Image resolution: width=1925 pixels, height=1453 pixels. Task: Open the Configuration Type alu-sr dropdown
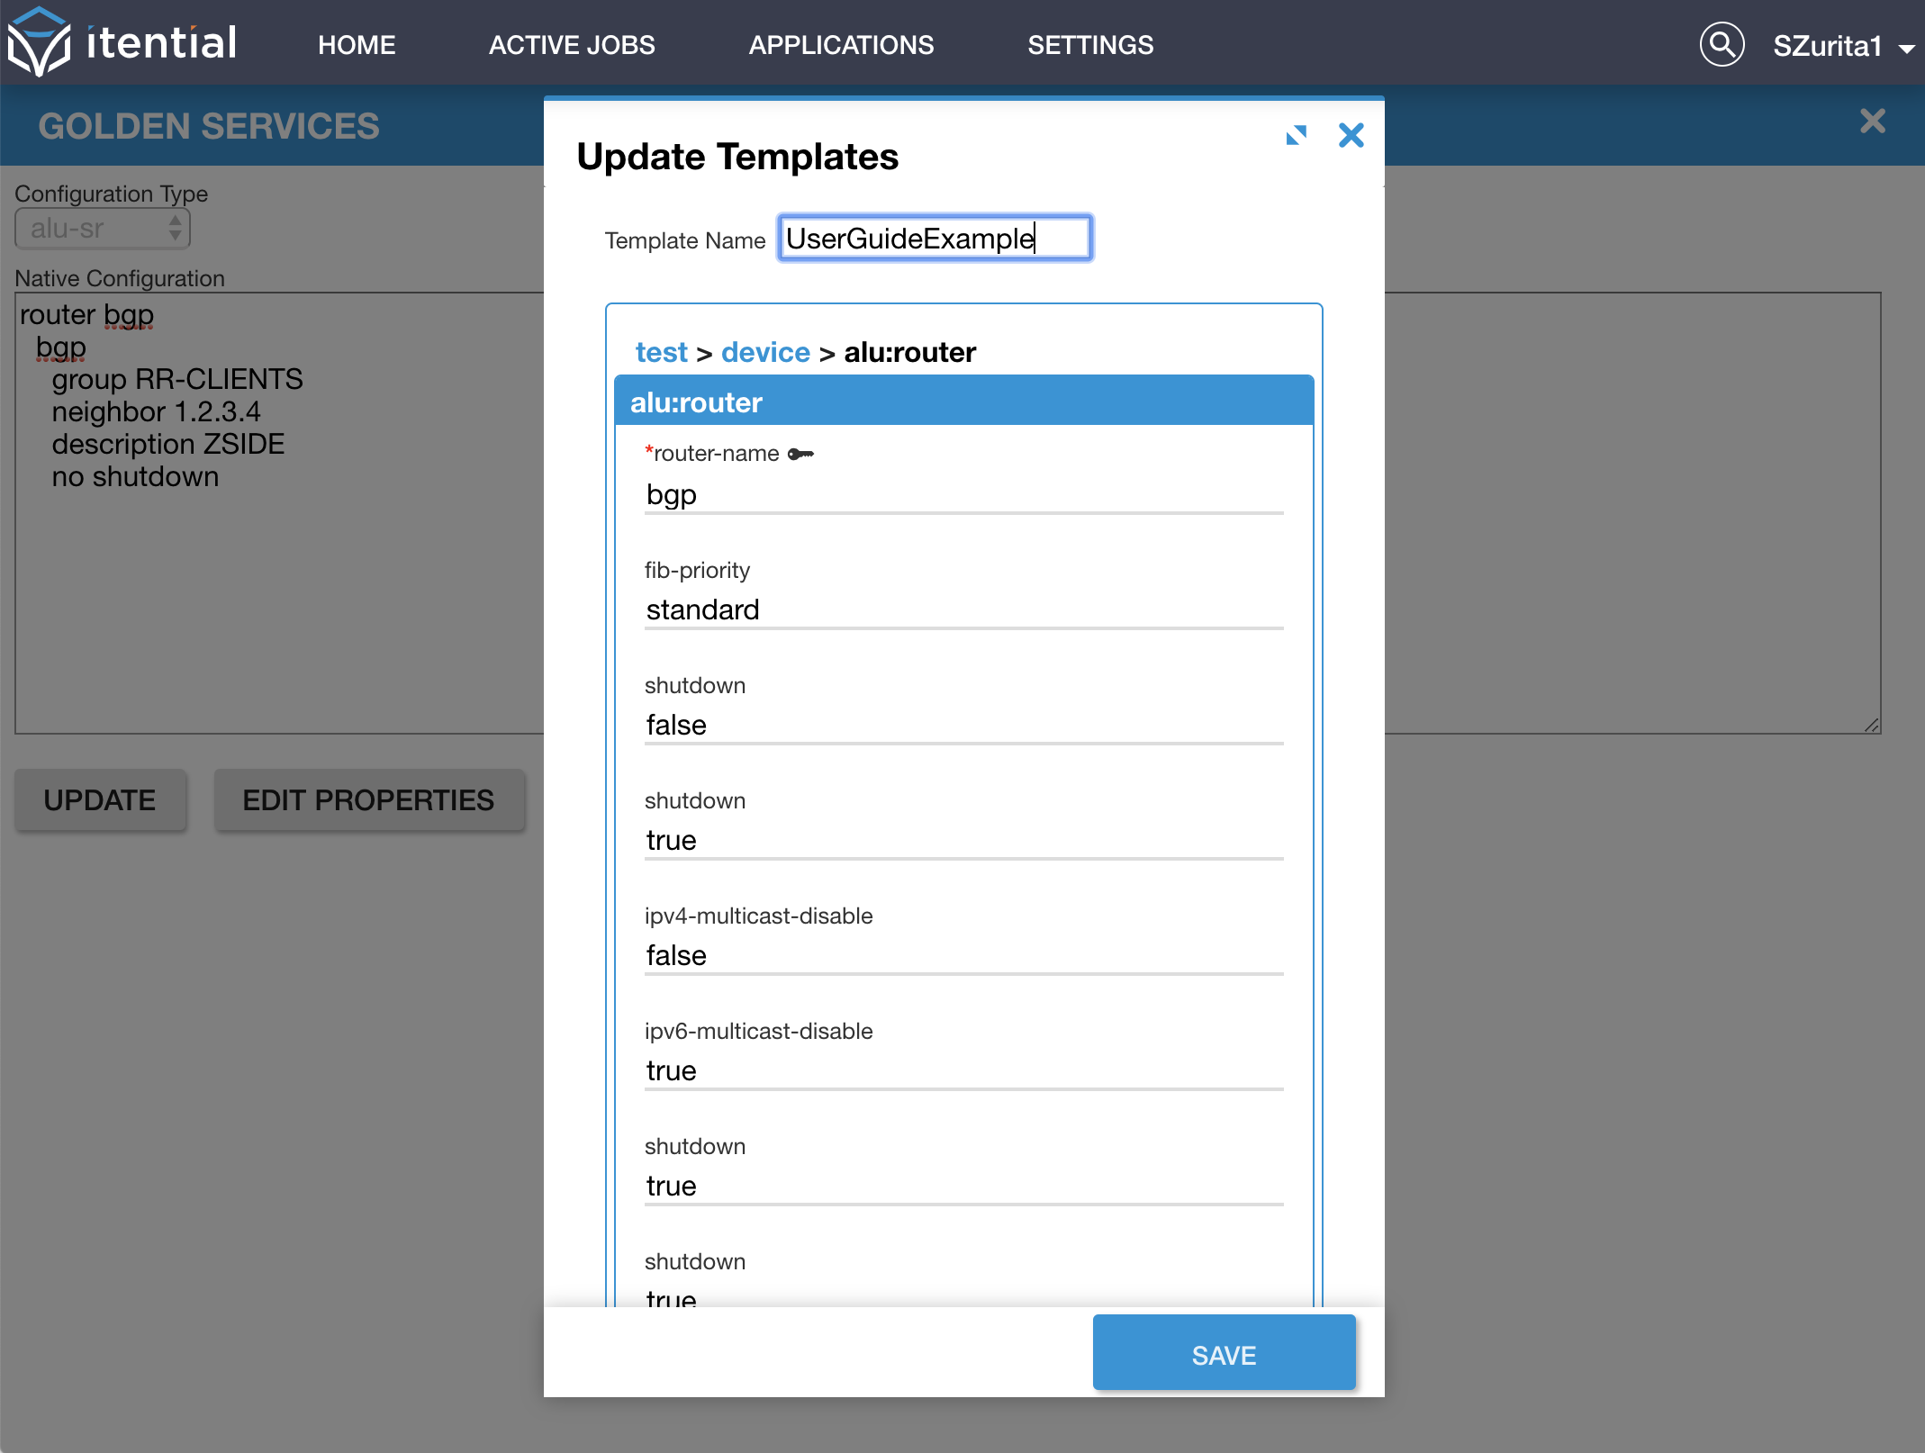click(x=103, y=229)
